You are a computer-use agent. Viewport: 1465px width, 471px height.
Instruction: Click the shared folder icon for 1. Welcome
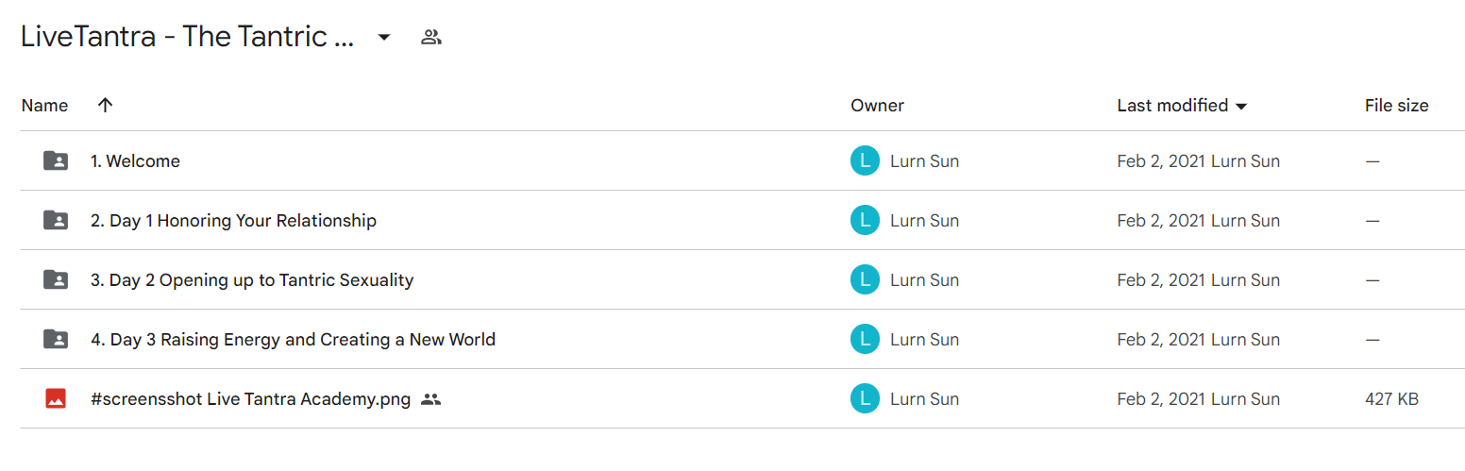(x=56, y=161)
